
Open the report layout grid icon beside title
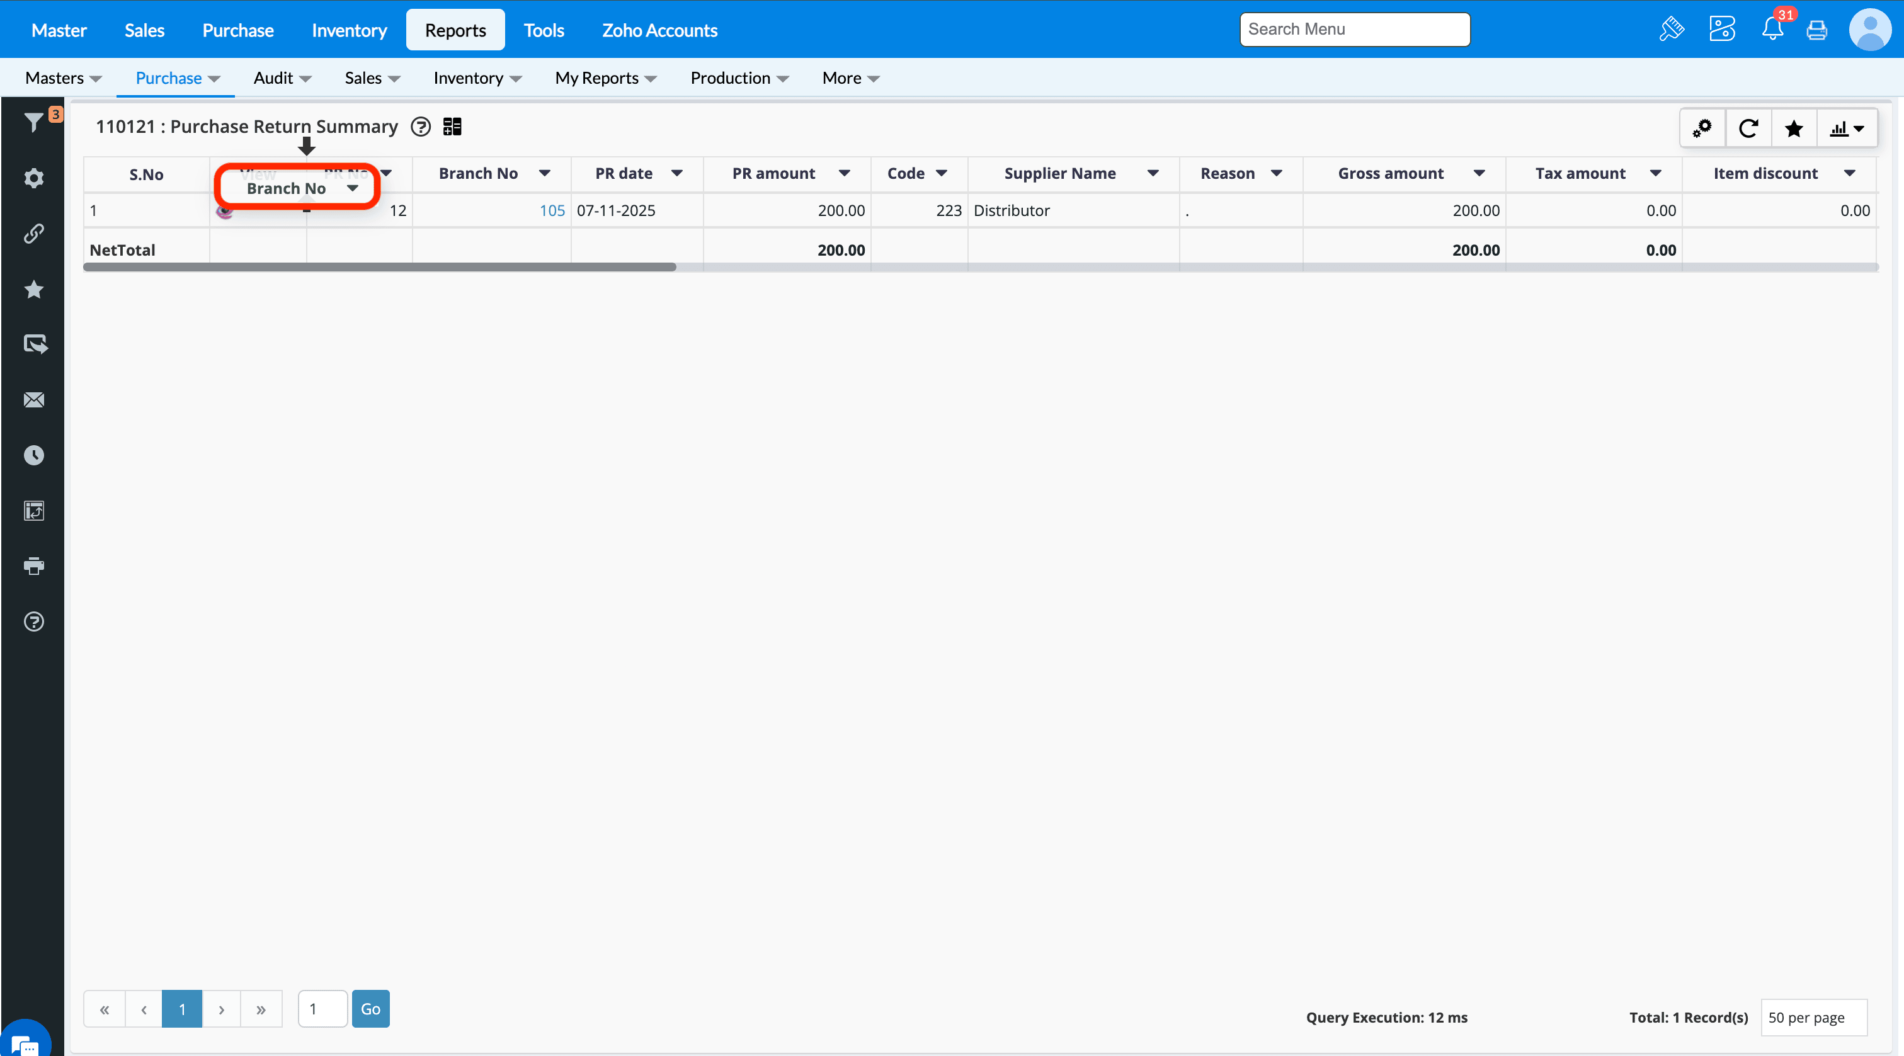click(x=452, y=127)
